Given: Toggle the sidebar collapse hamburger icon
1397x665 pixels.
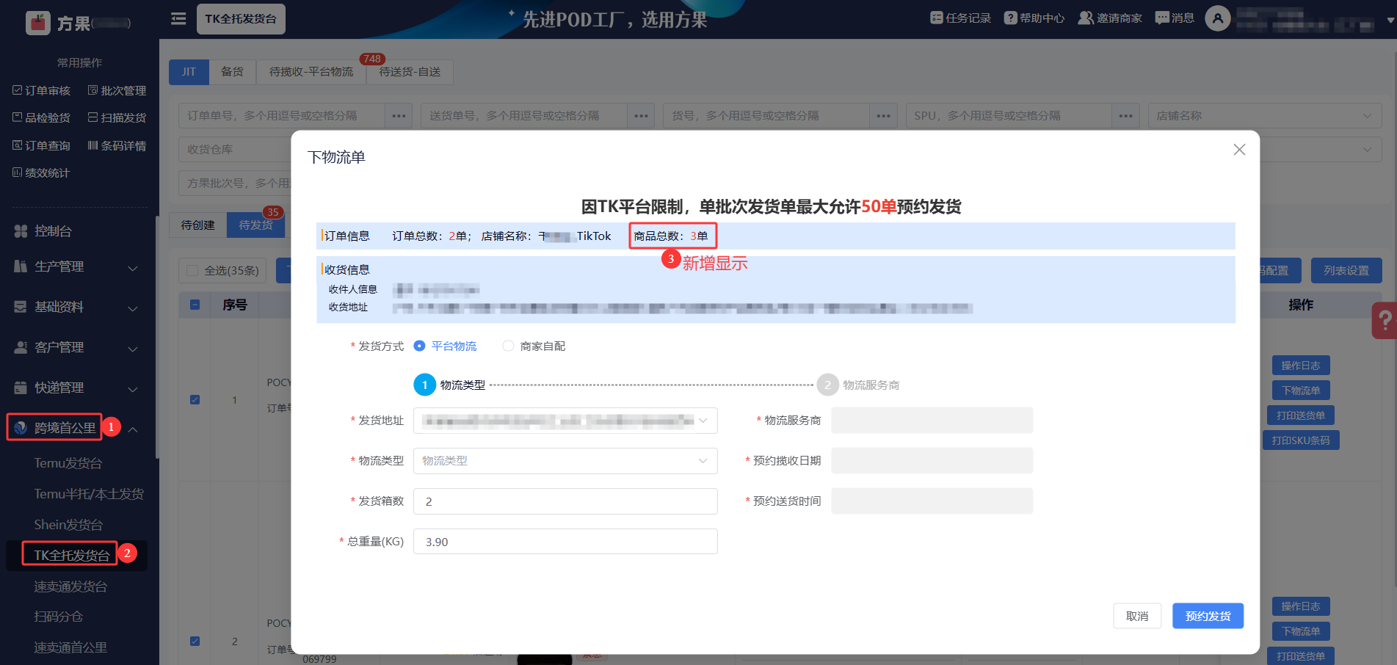Looking at the screenshot, I should tap(178, 18).
